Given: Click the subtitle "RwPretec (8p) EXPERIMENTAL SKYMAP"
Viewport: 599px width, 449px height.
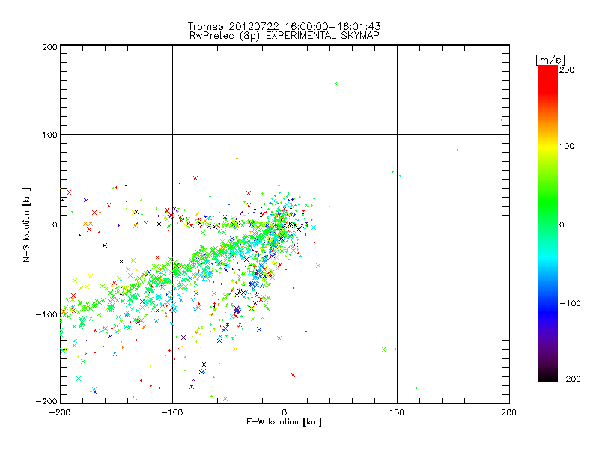Looking at the screenshot, I should (284, 36).
